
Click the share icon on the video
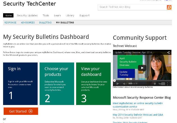(168, 52)
